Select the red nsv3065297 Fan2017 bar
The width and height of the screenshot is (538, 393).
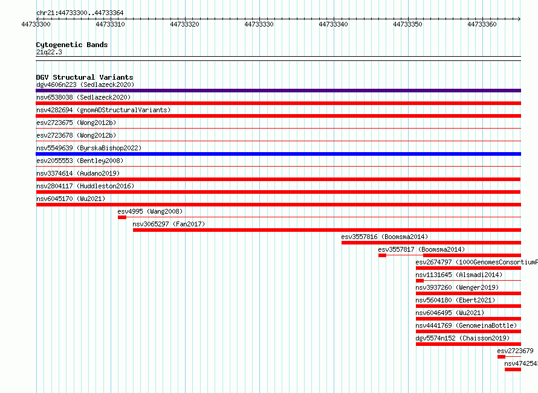click(327, 230)
